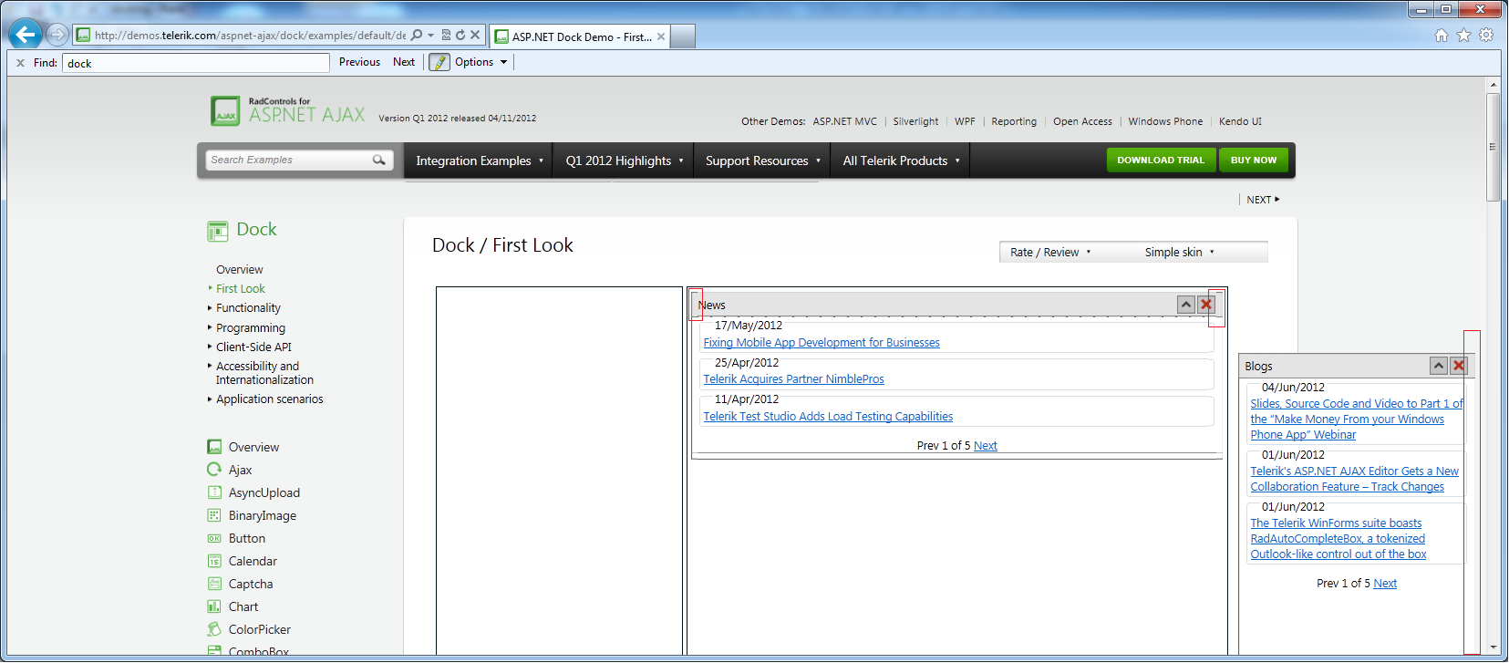Go to Next page in the Blogs dock
The height and width of the screenshot is (663, 1509).
coord(1385,584)
